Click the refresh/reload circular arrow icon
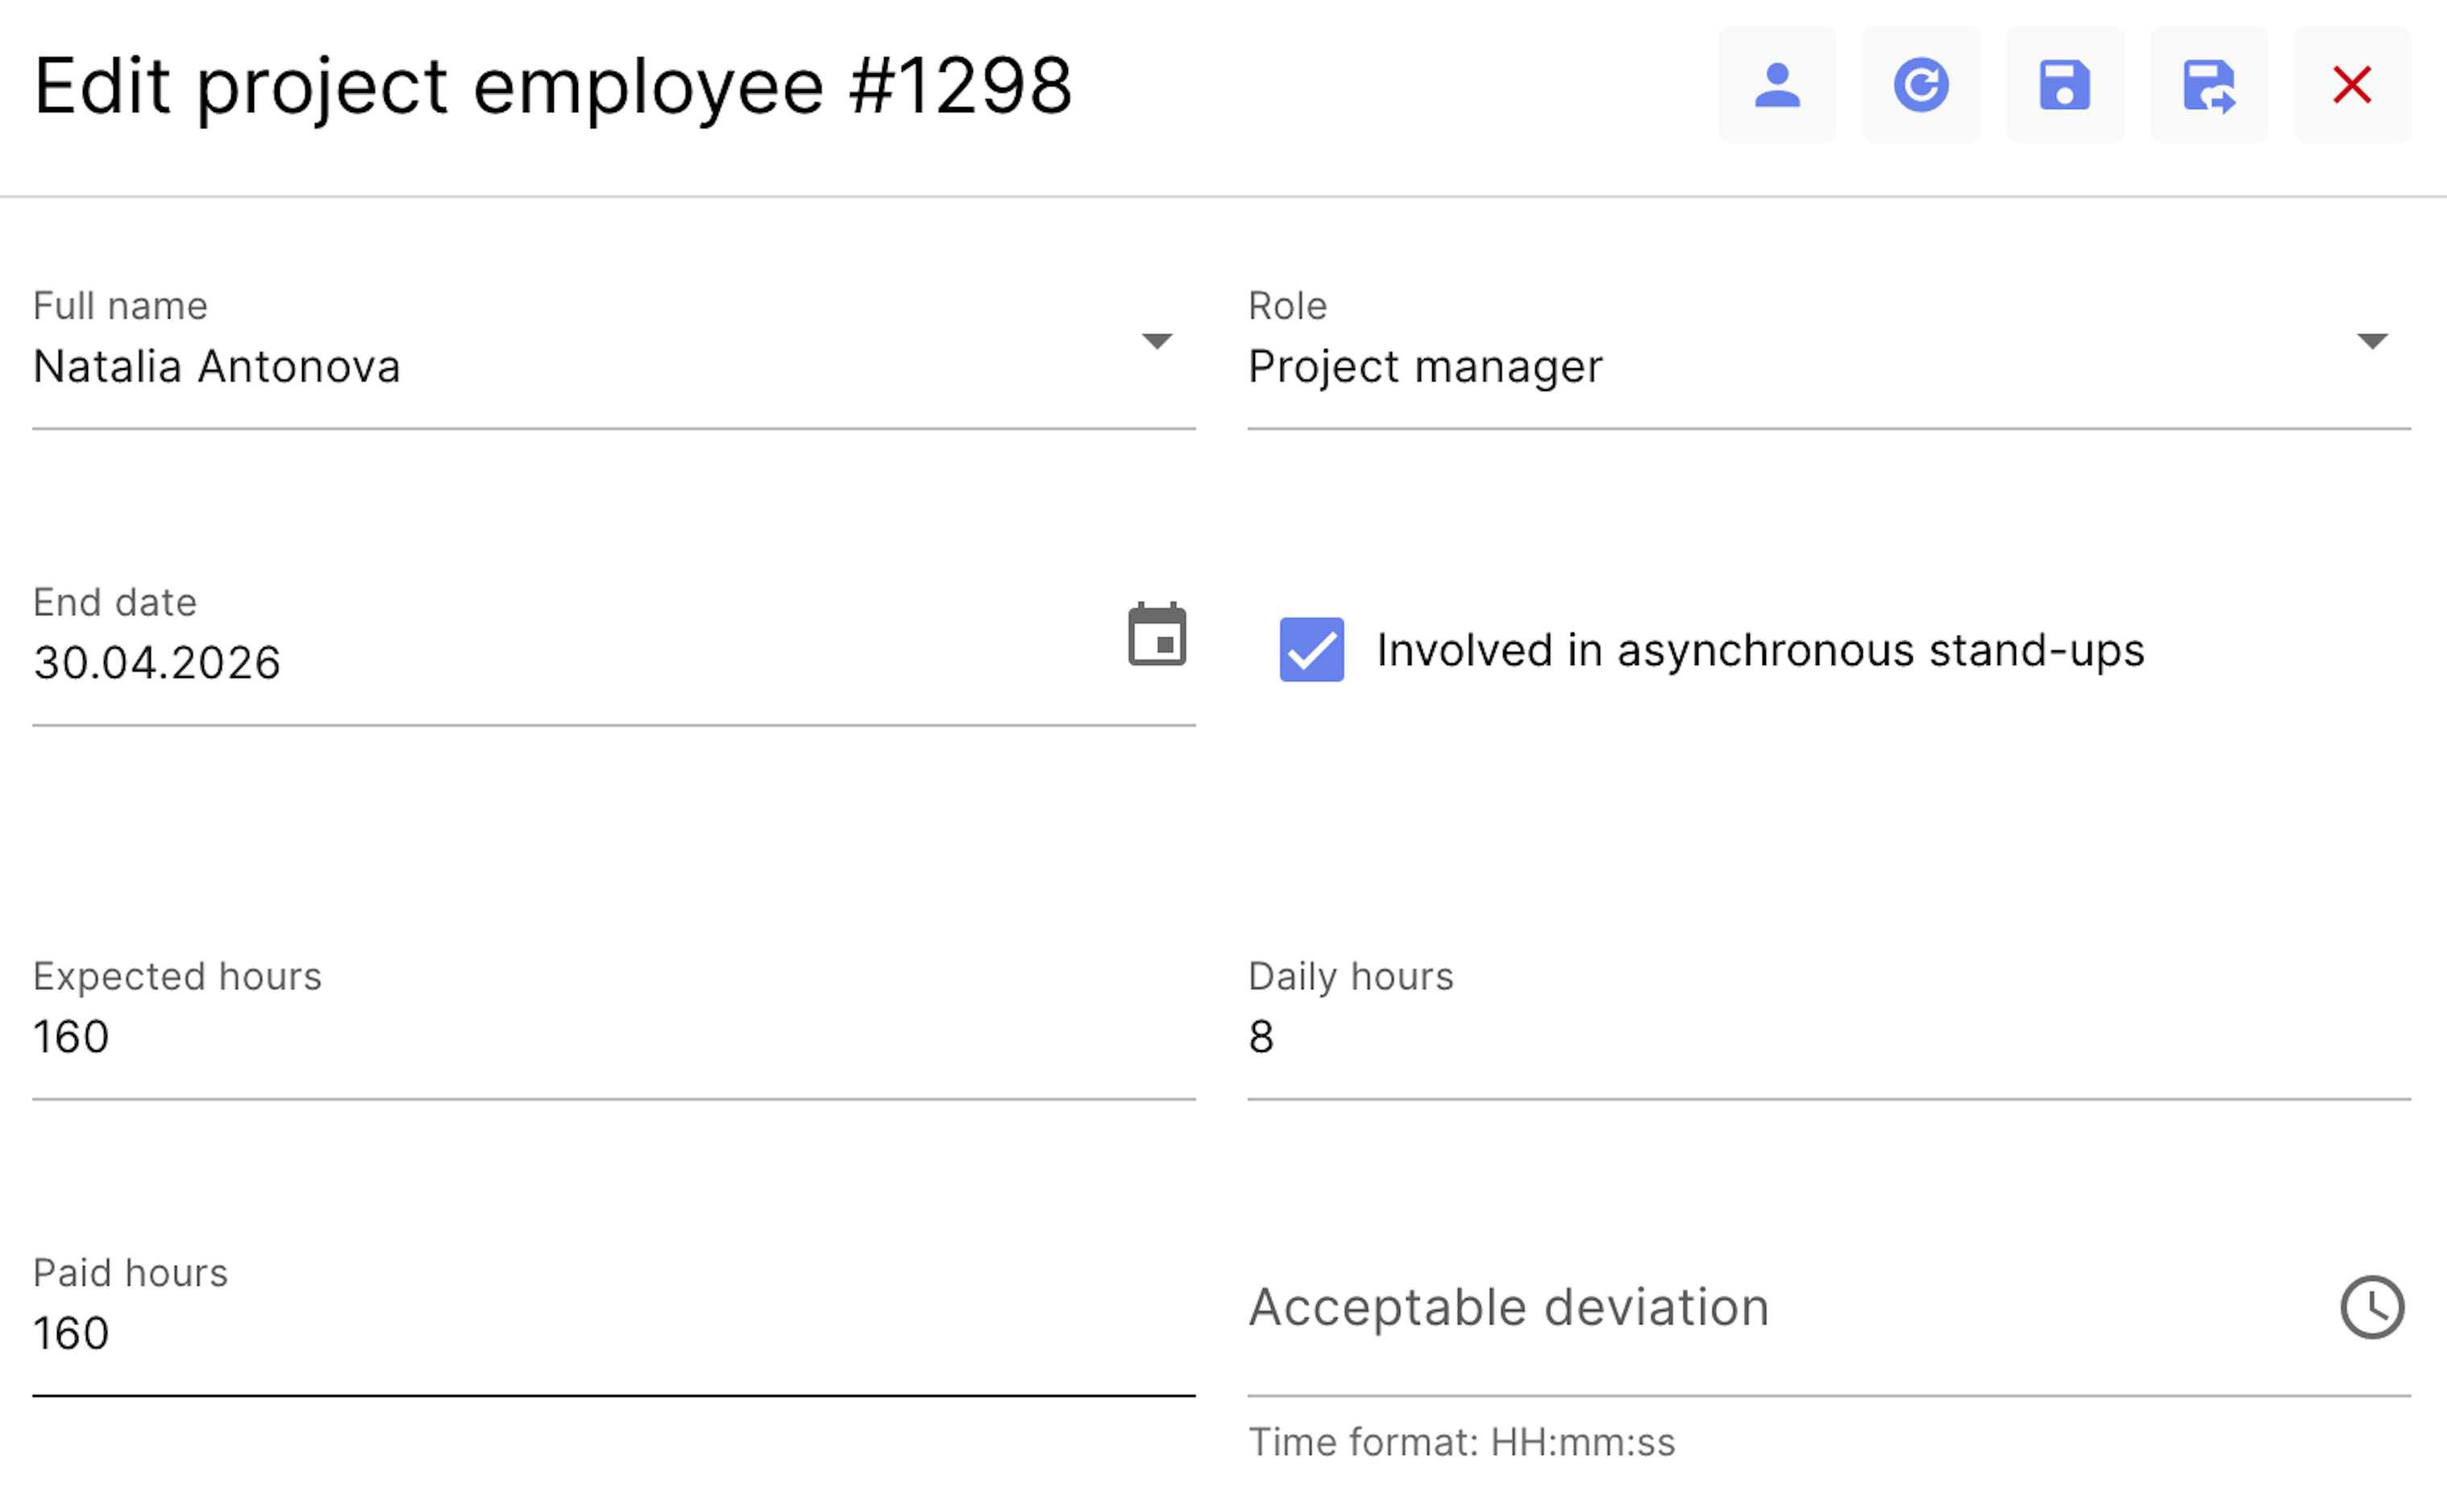The width and height of the screenshot is (2447, 1512). point(1921,85)
